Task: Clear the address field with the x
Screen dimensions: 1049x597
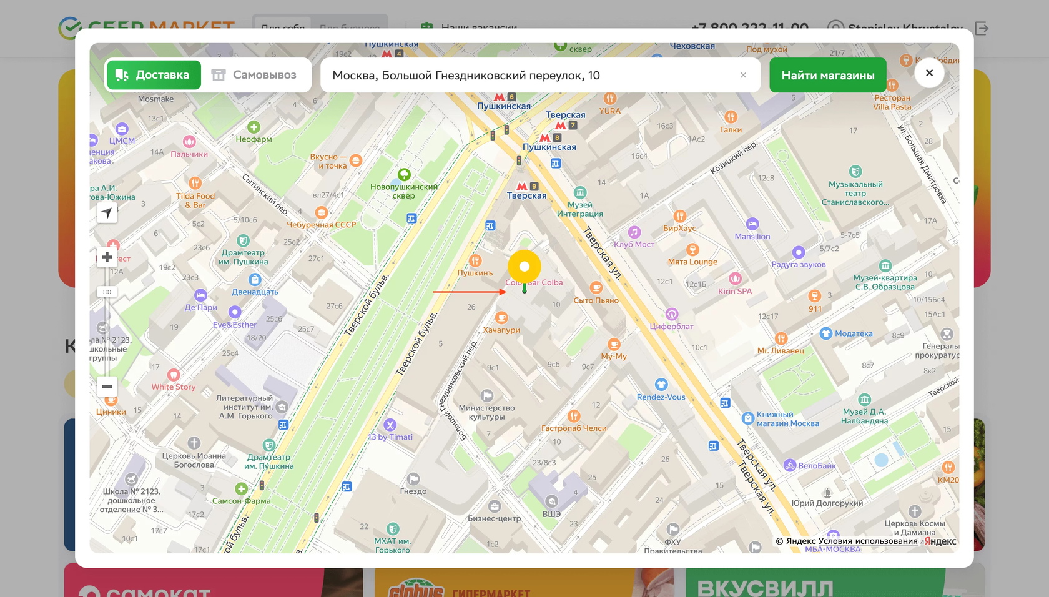Action: [x=743, y=75]
